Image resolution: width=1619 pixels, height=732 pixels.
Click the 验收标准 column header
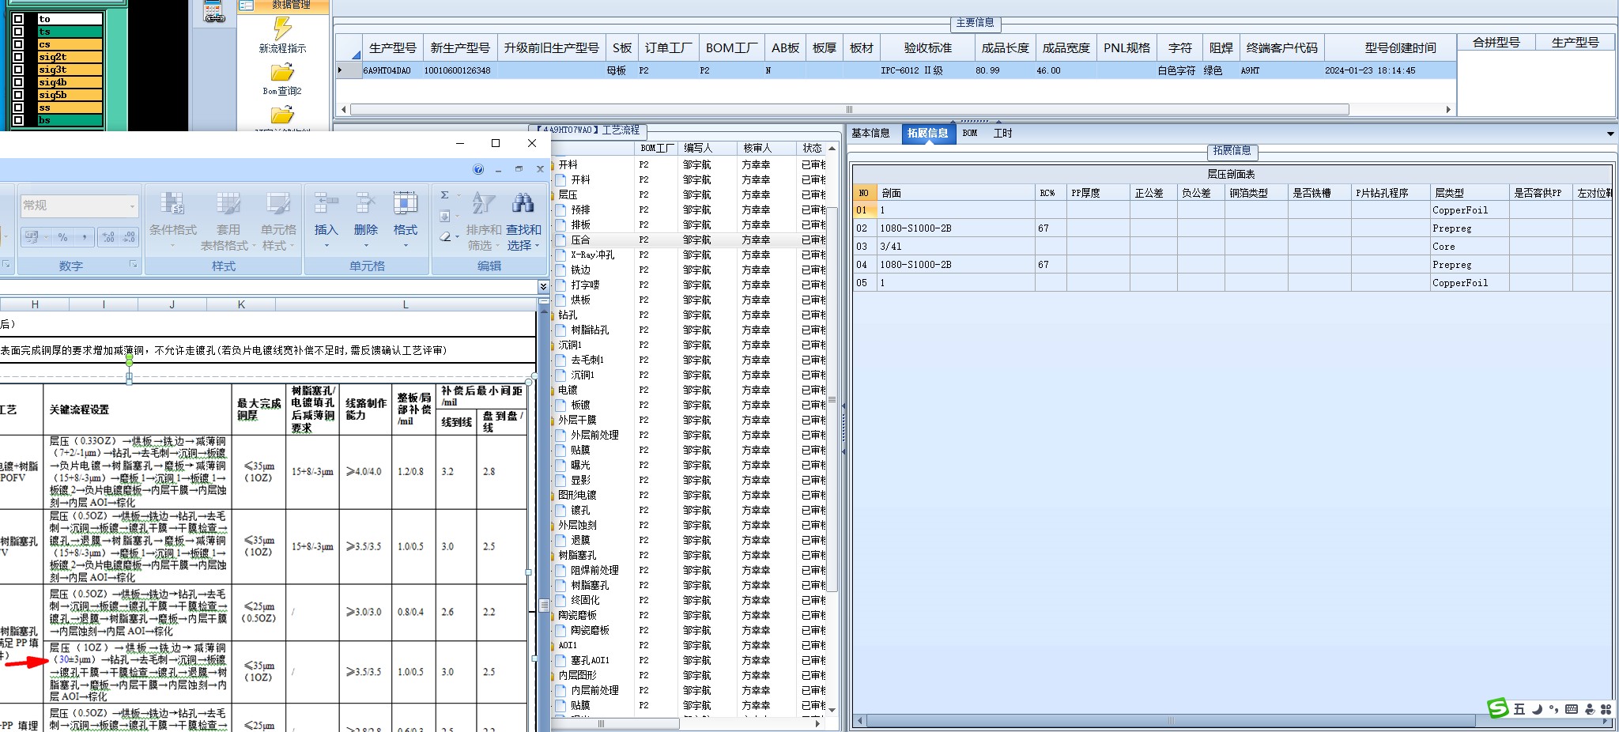tap(928, 48)
